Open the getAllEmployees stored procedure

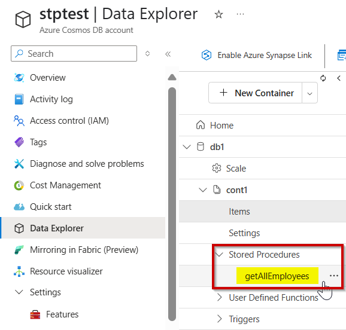pyautogui.click(x=277, y=276)
